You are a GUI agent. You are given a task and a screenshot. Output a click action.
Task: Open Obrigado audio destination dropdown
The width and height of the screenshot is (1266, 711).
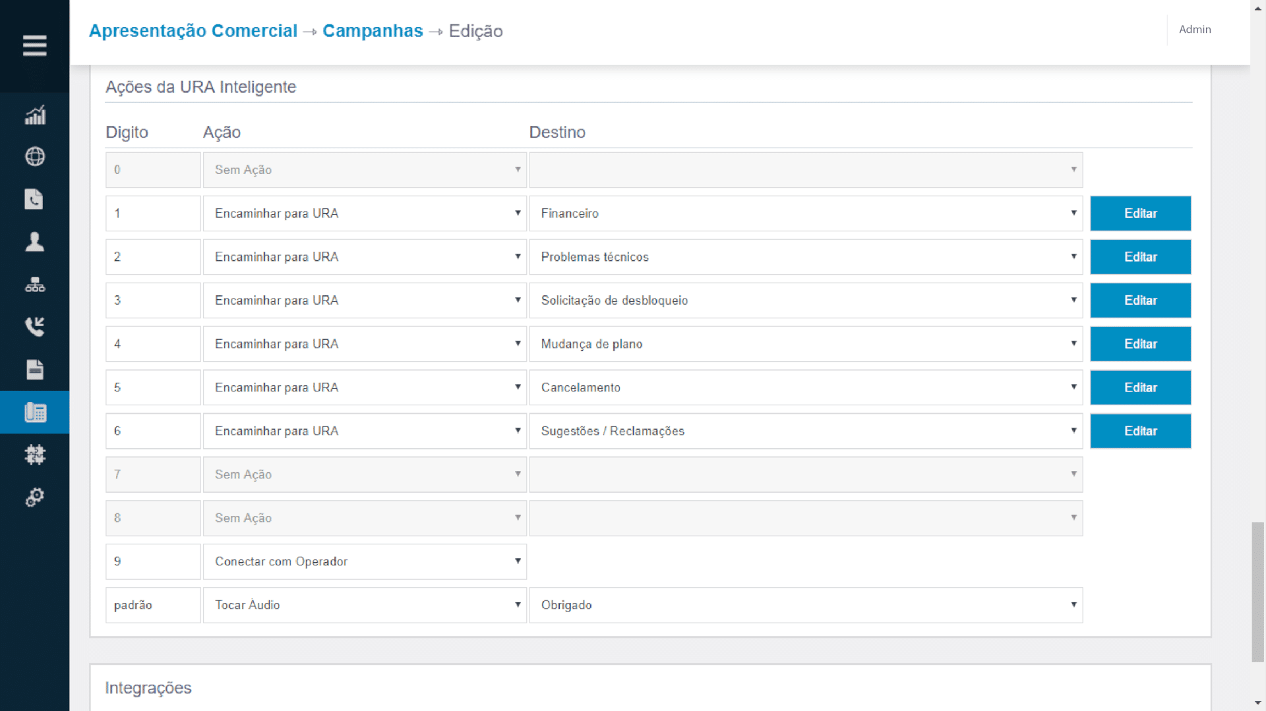pos(806,605)
